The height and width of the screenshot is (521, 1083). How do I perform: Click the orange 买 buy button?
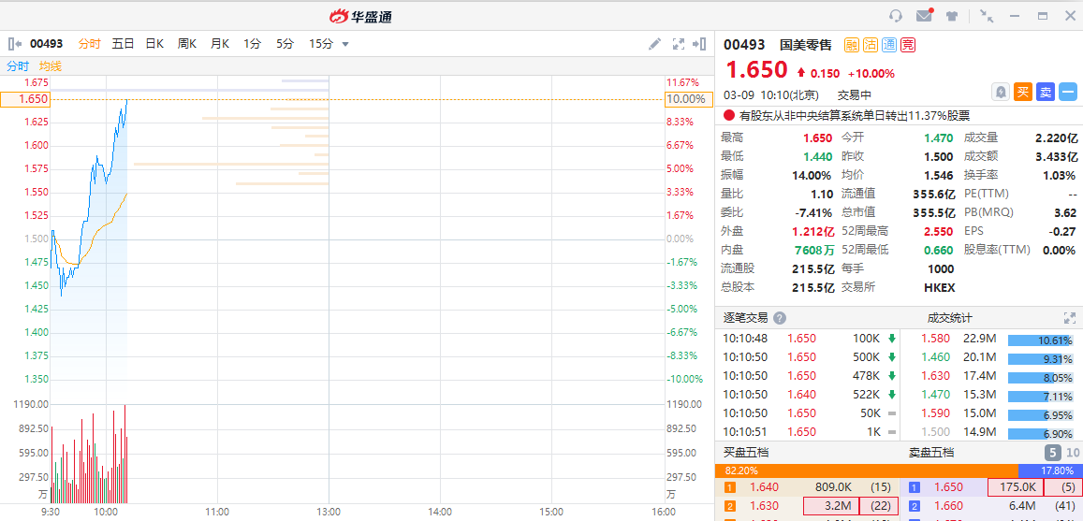(1023, 92)
